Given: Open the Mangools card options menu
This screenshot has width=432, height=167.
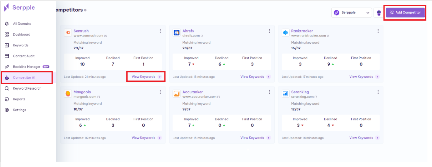Looking at the screenshot, I should (160, 92).
